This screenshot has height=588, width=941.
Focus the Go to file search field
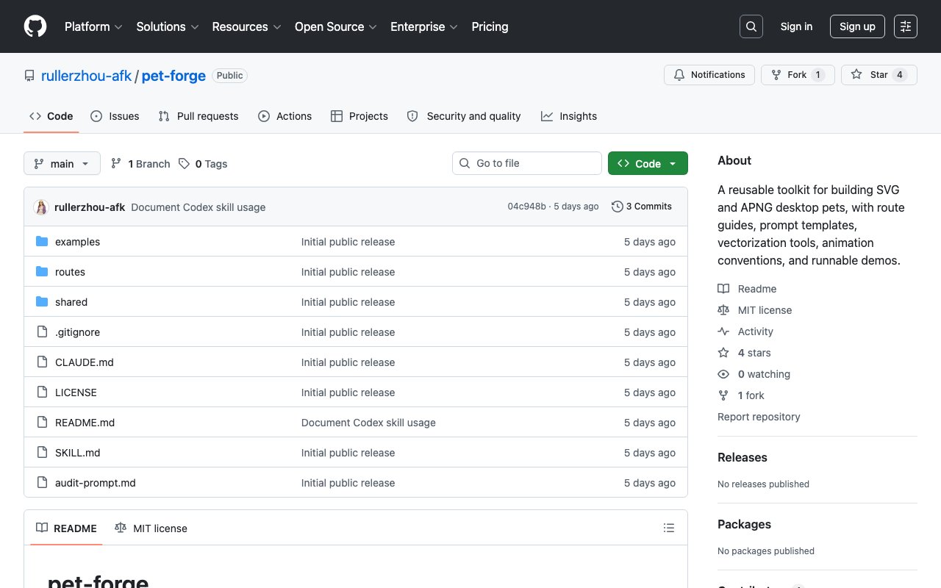pos(527,163)
